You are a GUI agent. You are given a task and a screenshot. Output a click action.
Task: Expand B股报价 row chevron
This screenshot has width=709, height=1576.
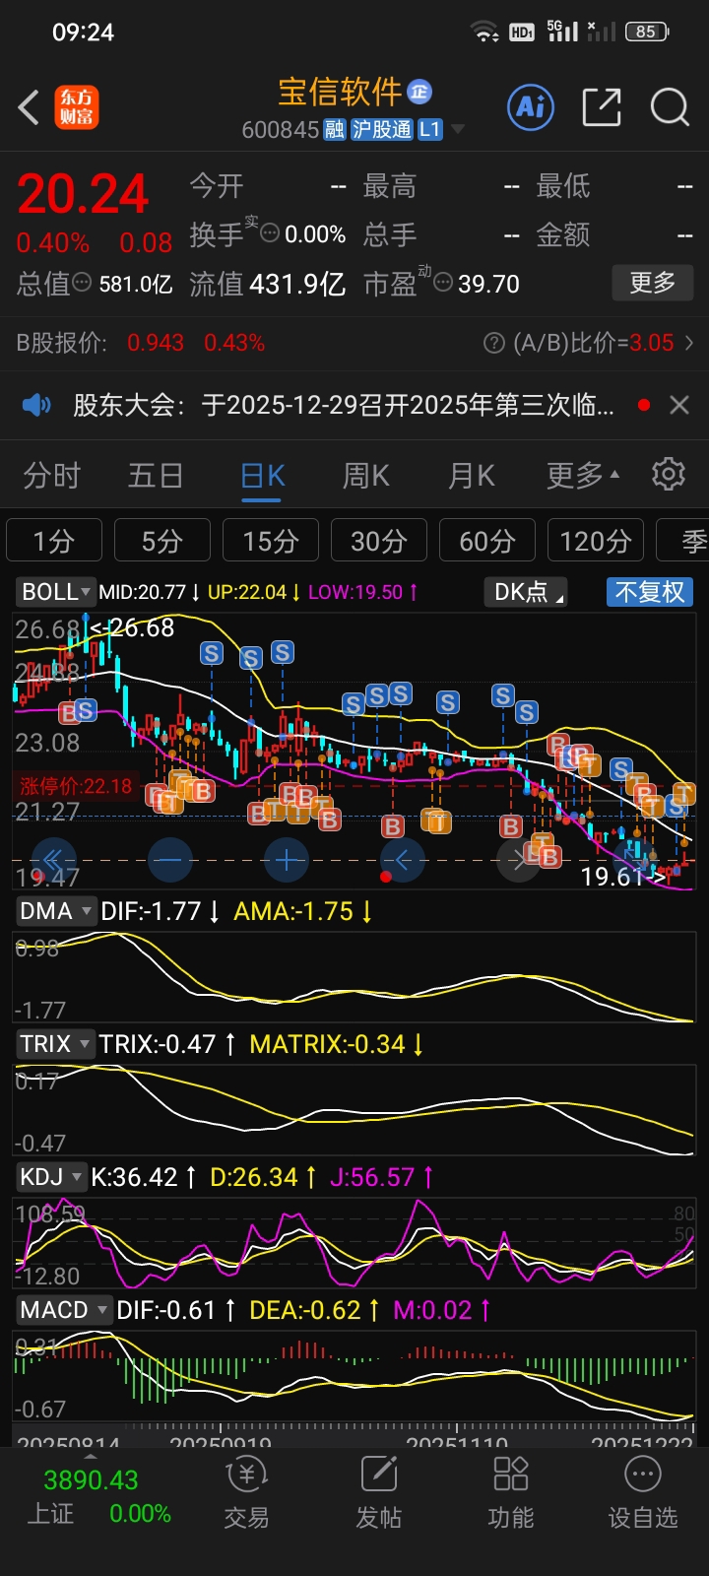tap(689, 343)
